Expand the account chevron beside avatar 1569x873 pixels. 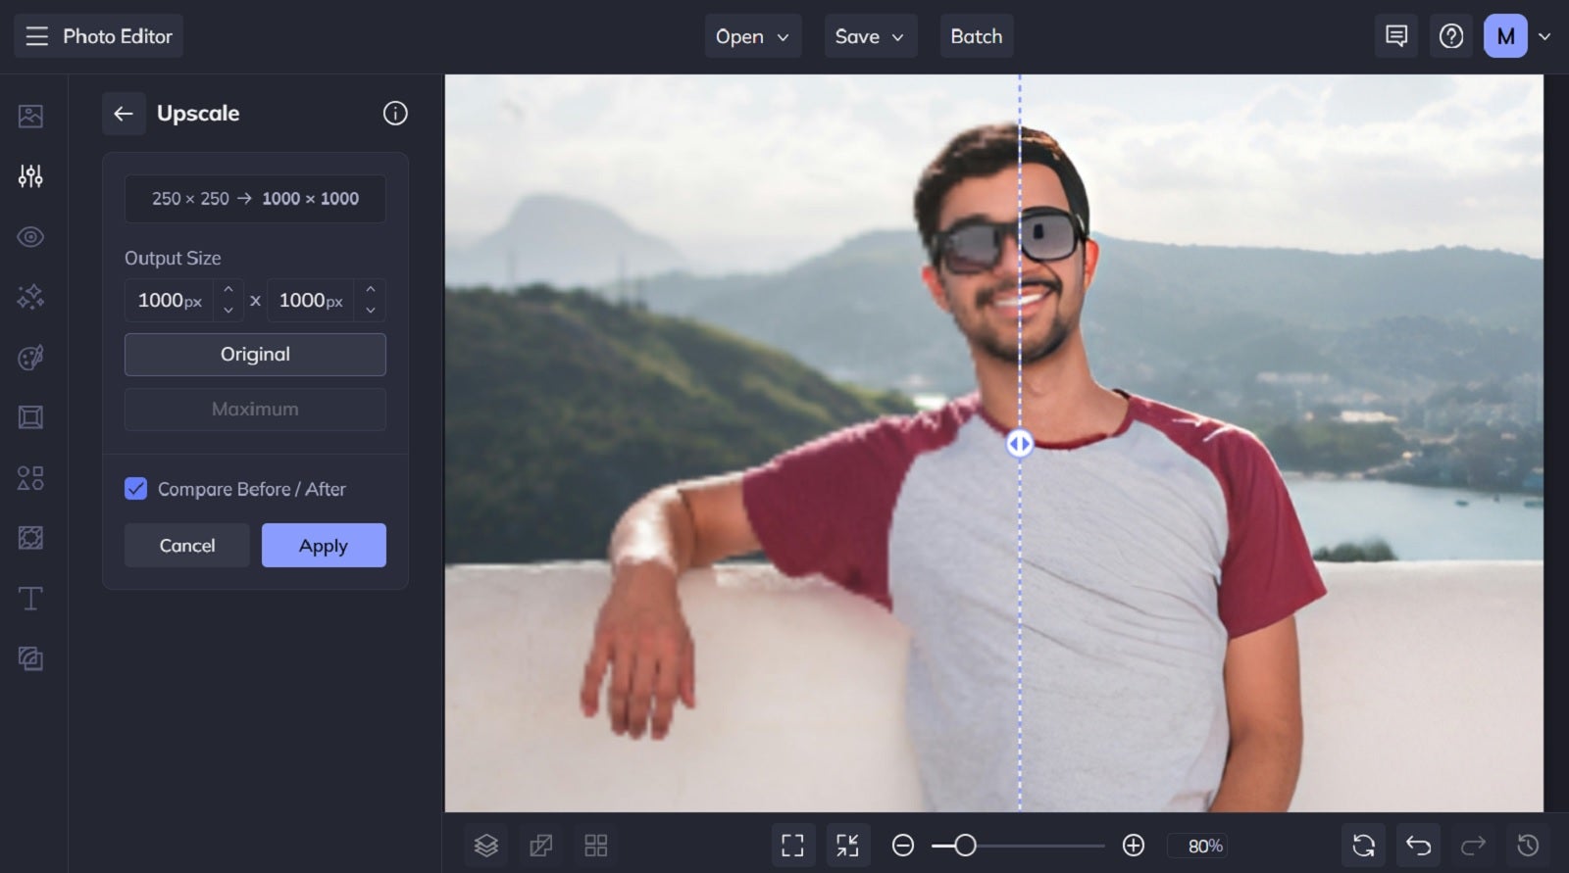[x=1544, y=37]
